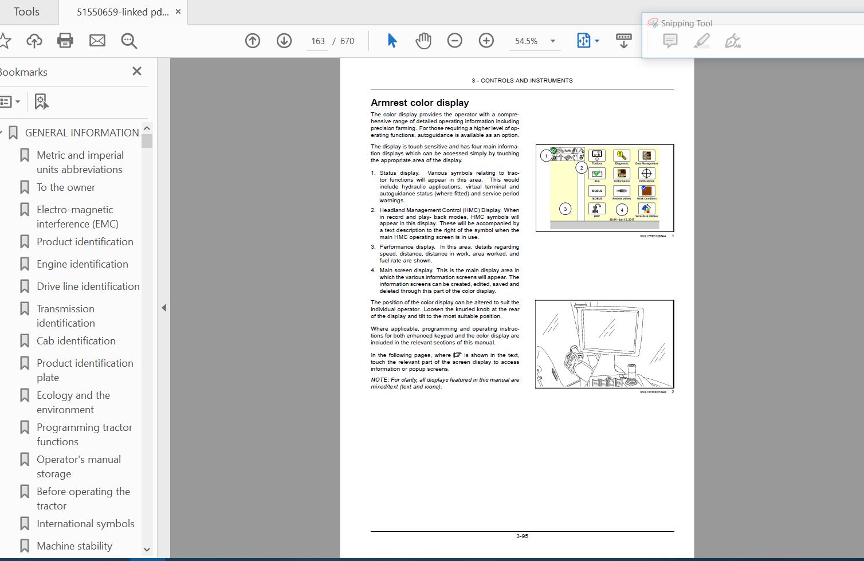Open the find text magnifier tool
864x561 pixels.
pos(129,41)
